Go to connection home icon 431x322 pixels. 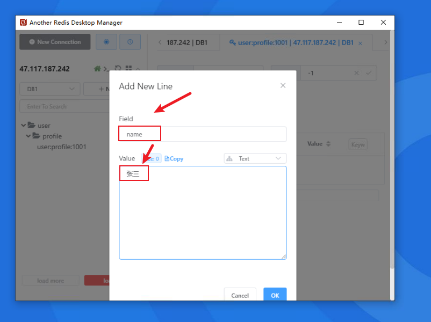pyautogui.click(x=97, y=68)
